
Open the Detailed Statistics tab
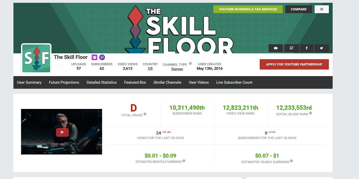pos(102,82)
